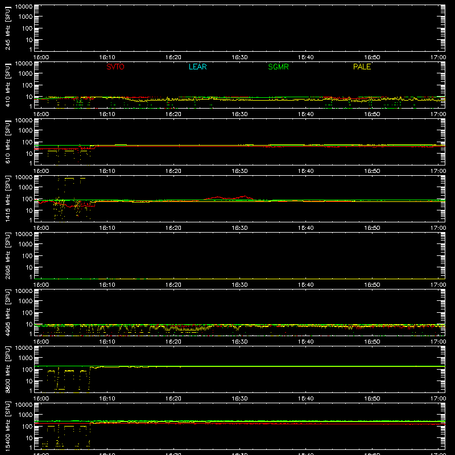The image size is (455, 455).
Task: Click the 1000 y-tick of 410 MHz panel
Action: (26, 74)
